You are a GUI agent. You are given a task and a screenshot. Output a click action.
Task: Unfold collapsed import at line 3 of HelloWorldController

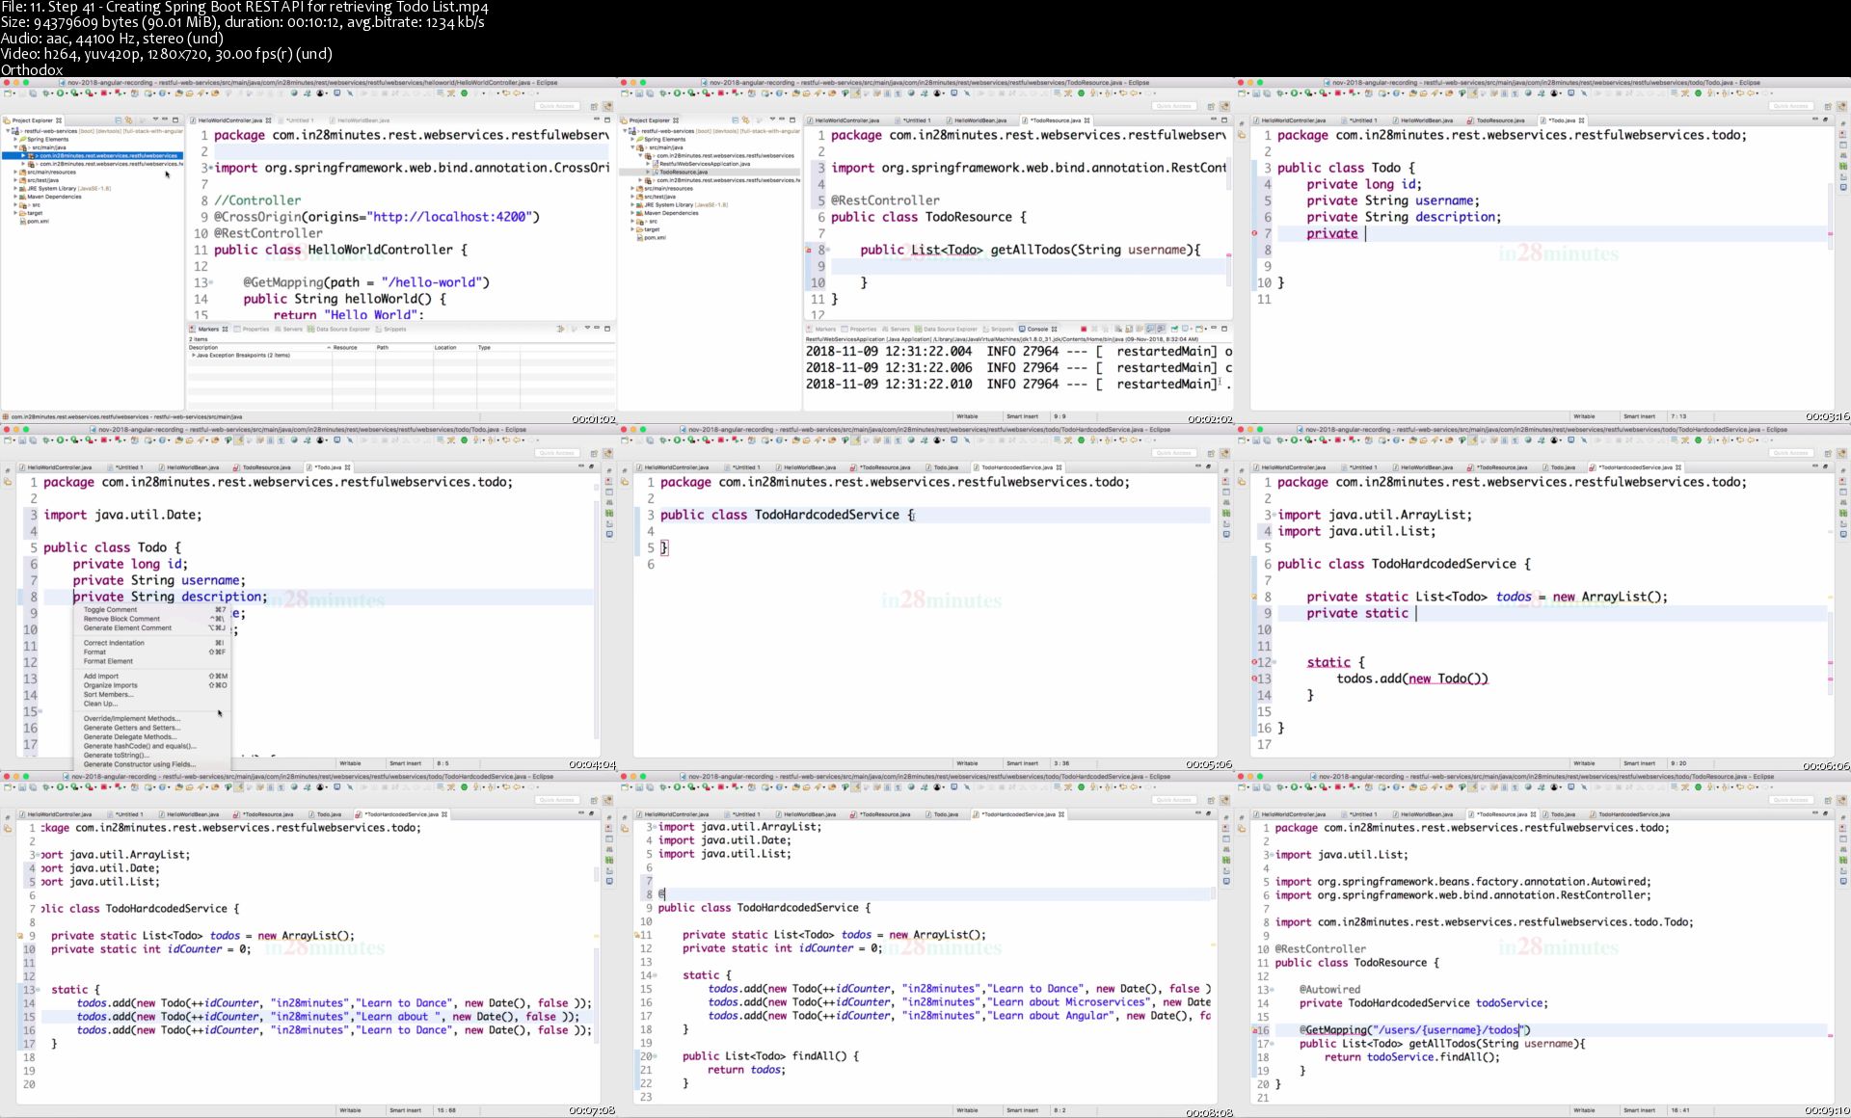click(x=209, y=168)
